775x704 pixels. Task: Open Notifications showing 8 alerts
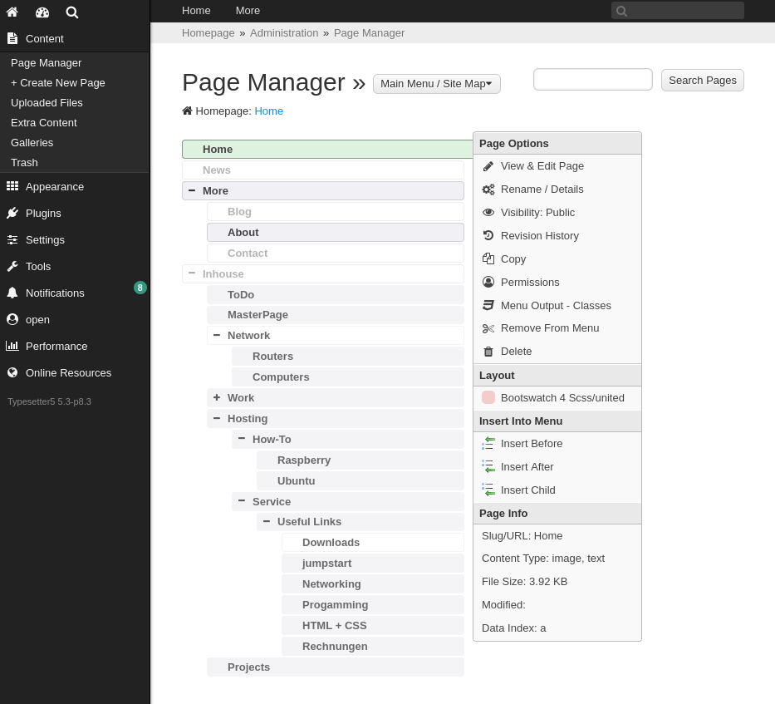click(x=55, y=293)
